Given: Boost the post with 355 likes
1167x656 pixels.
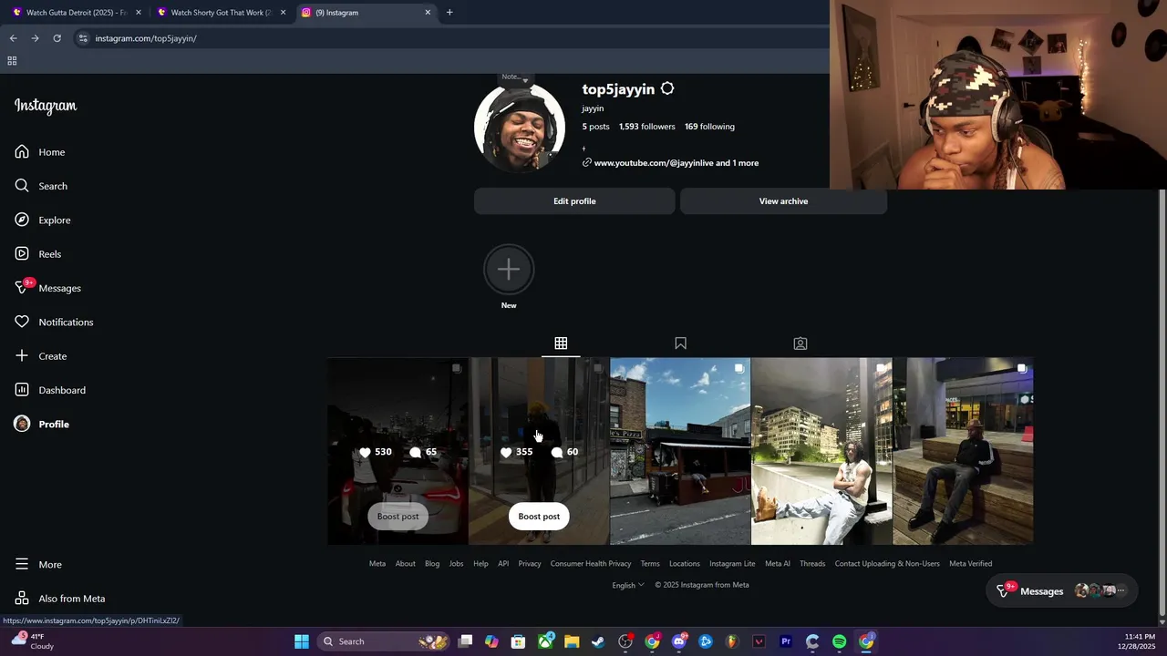Looking at the screenshot, I should pyautogui.click(x=539, y=517).
